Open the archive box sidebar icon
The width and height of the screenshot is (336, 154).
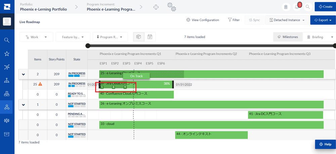click(7, 134)
